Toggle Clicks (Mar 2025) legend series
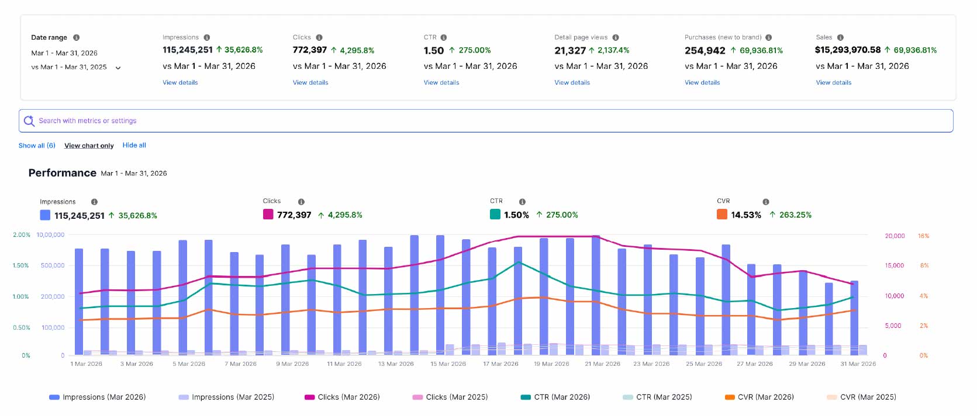This screenshot has width=977, height=416. 450,397
